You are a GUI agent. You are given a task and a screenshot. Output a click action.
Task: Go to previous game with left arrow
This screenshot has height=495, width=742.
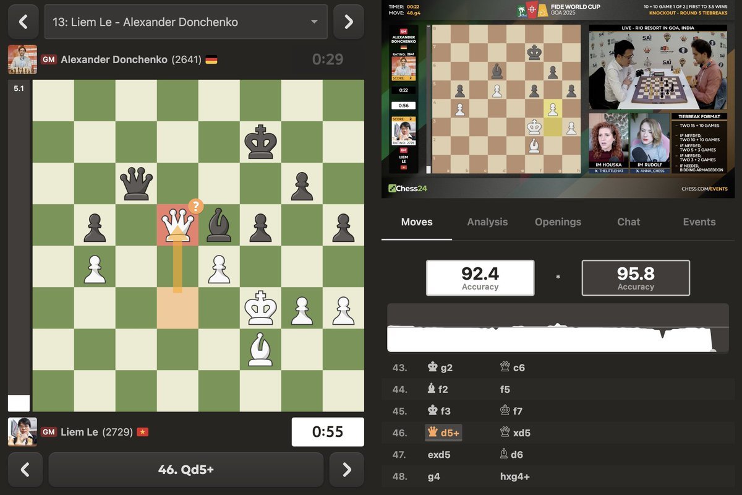coord(23,22)
